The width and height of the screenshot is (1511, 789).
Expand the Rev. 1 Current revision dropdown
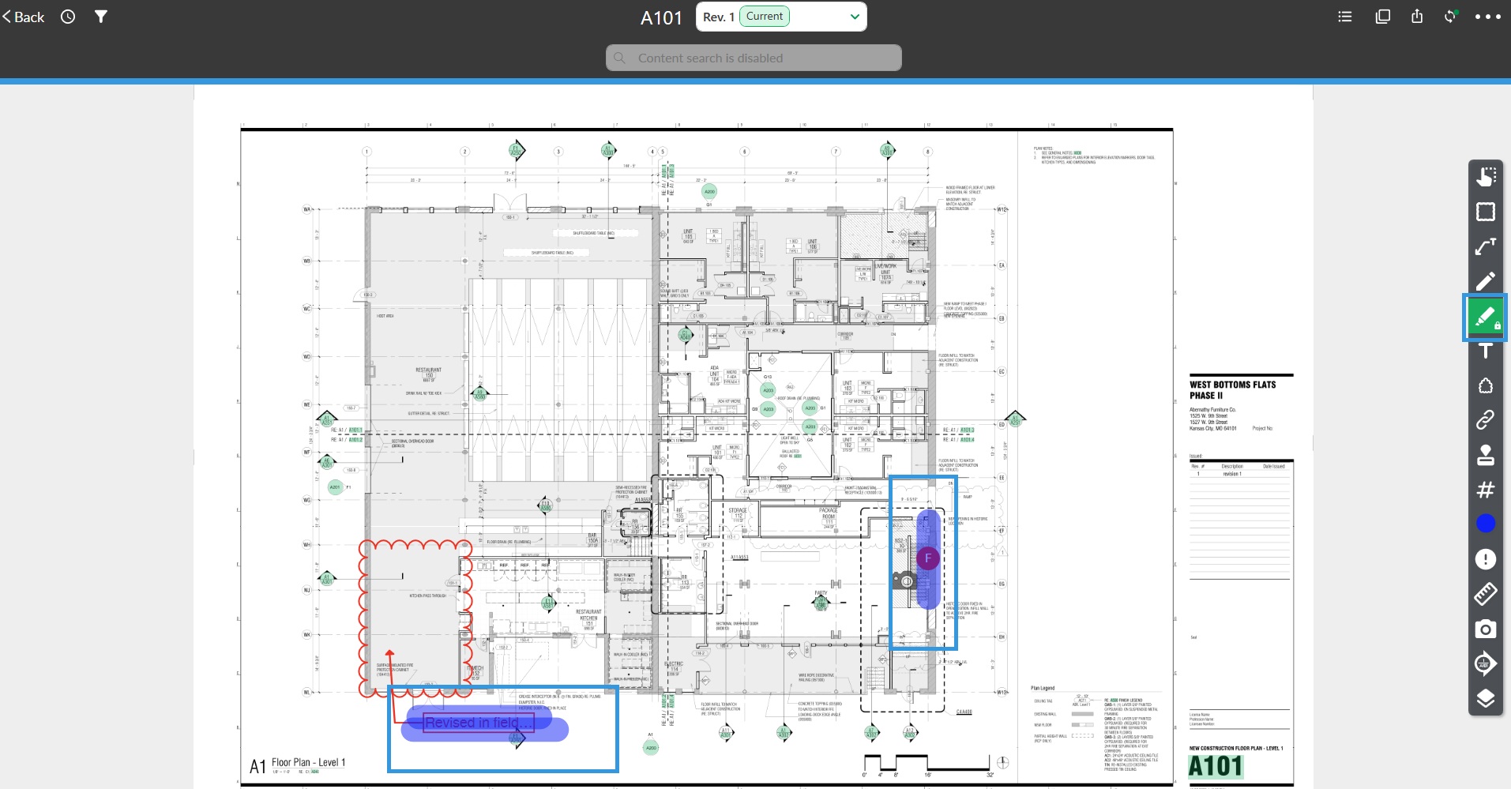click(781, 17)
